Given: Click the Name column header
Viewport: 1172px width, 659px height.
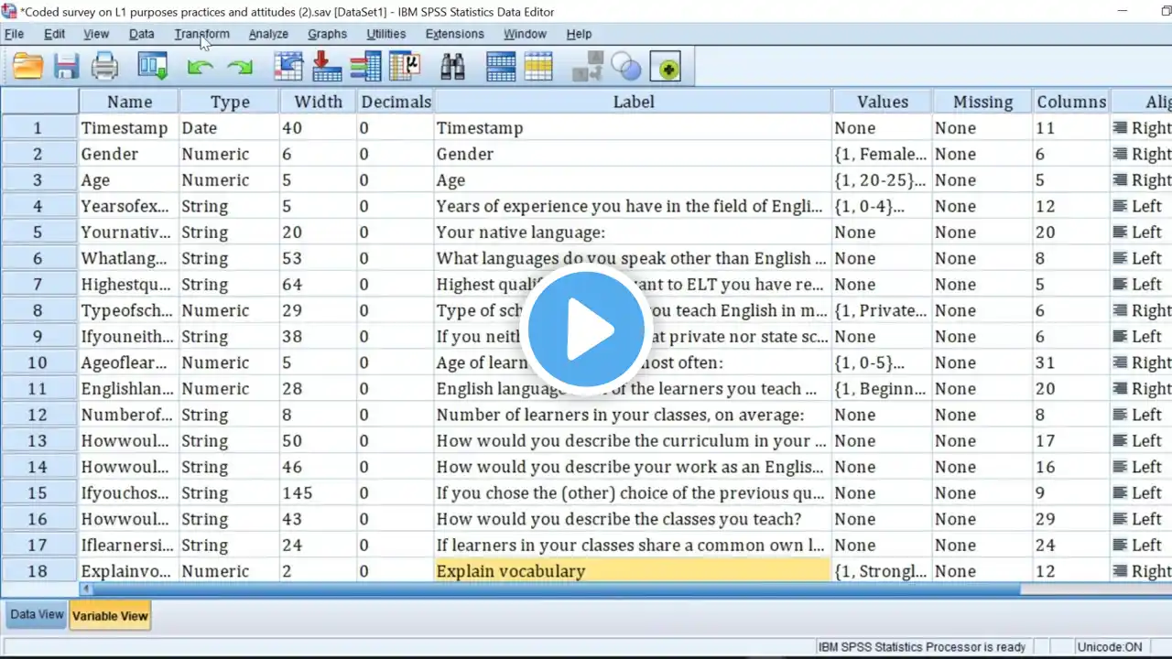Looking at the screenshot, I should pyautogui.click(x=129, y=102).
